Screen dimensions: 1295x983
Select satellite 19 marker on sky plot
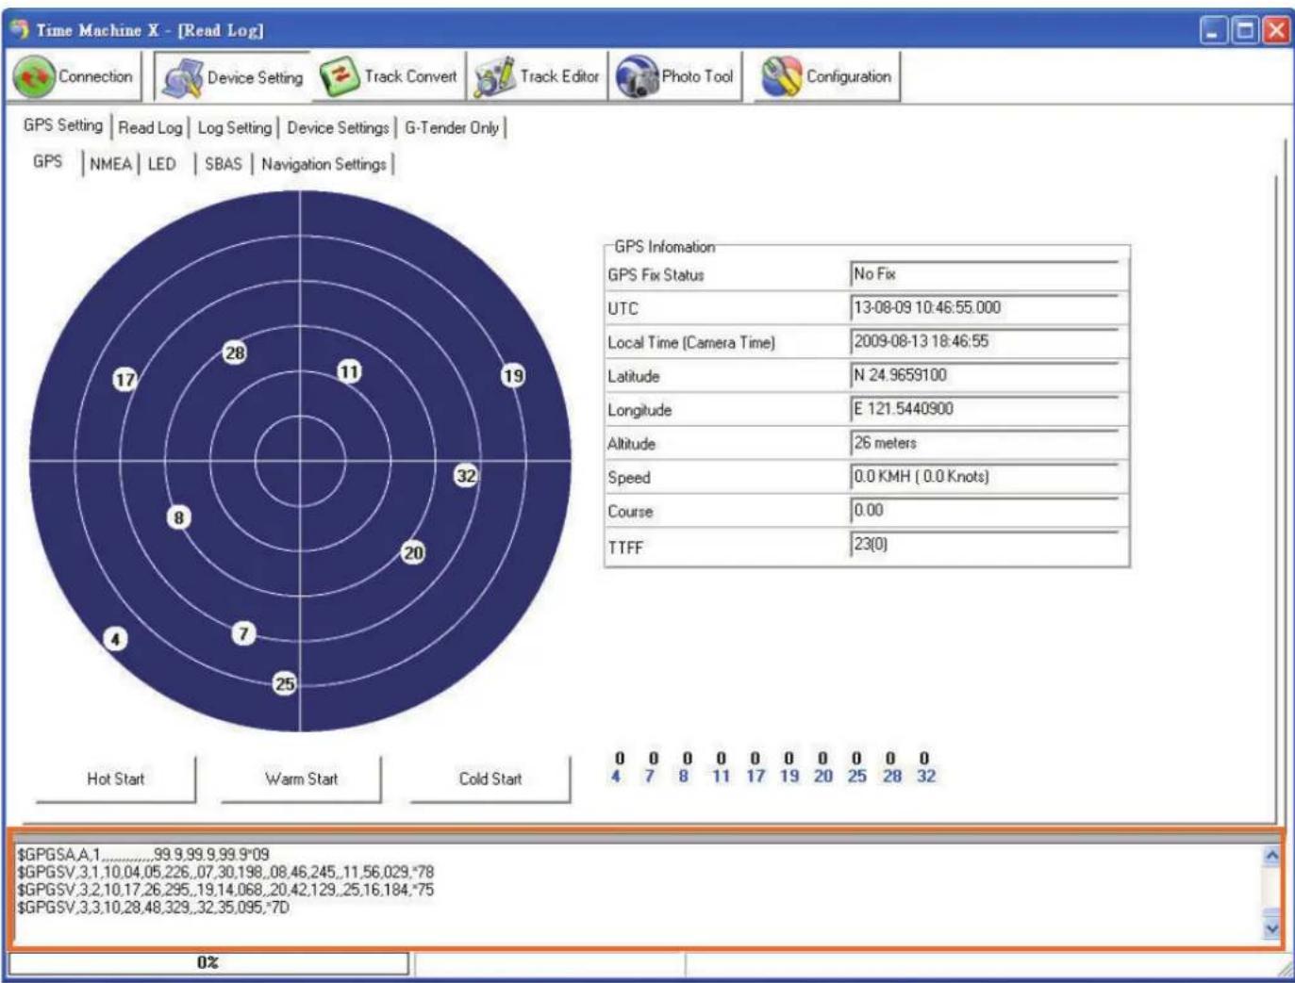[x=512, y=375]
